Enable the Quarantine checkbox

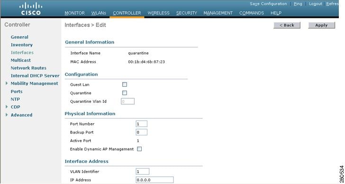click(125, 93)
